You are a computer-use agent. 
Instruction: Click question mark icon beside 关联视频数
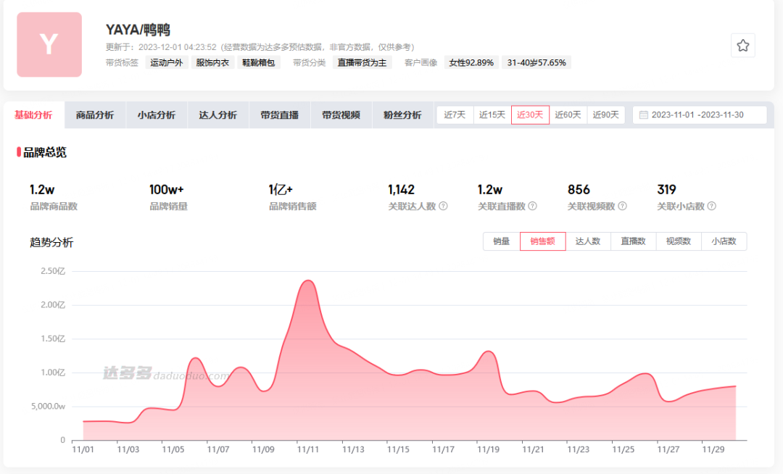[621, 206]
